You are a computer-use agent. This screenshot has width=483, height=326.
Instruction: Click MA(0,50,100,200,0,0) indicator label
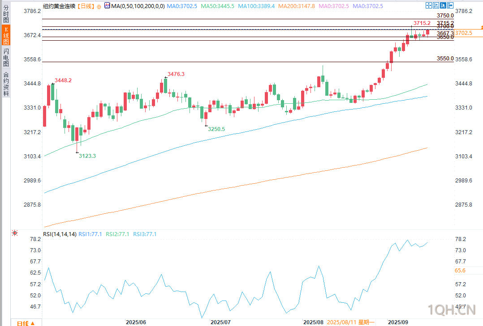pyautogui.click(x=138, y=6)
